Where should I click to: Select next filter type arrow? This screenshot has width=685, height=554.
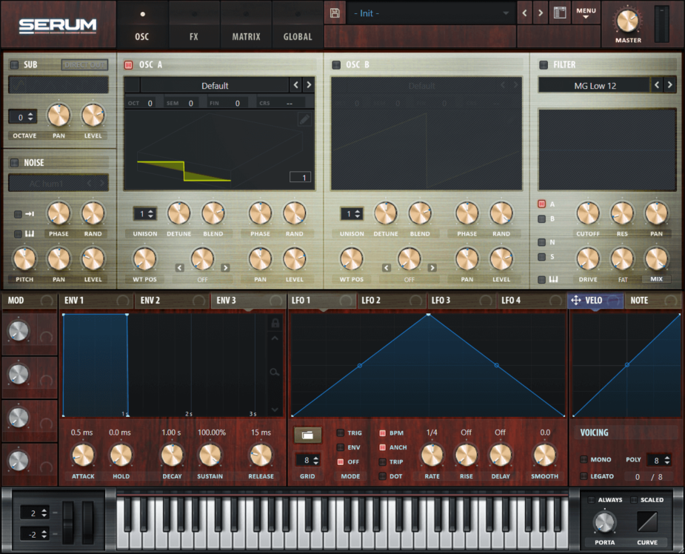(x=669, y=84)
